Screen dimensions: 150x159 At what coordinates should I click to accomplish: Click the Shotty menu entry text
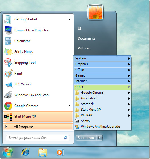(86, 121)
